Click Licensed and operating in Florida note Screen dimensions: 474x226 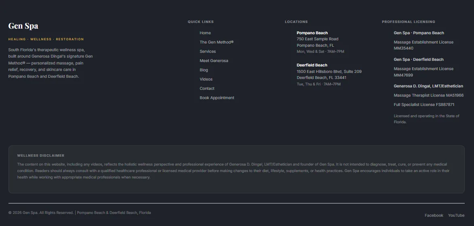click(426, 119)
